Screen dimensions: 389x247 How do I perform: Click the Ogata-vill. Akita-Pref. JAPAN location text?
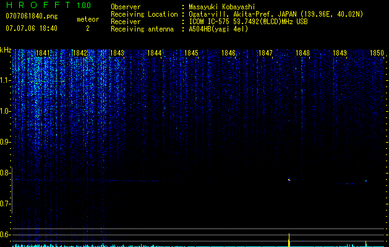(276, 14)
